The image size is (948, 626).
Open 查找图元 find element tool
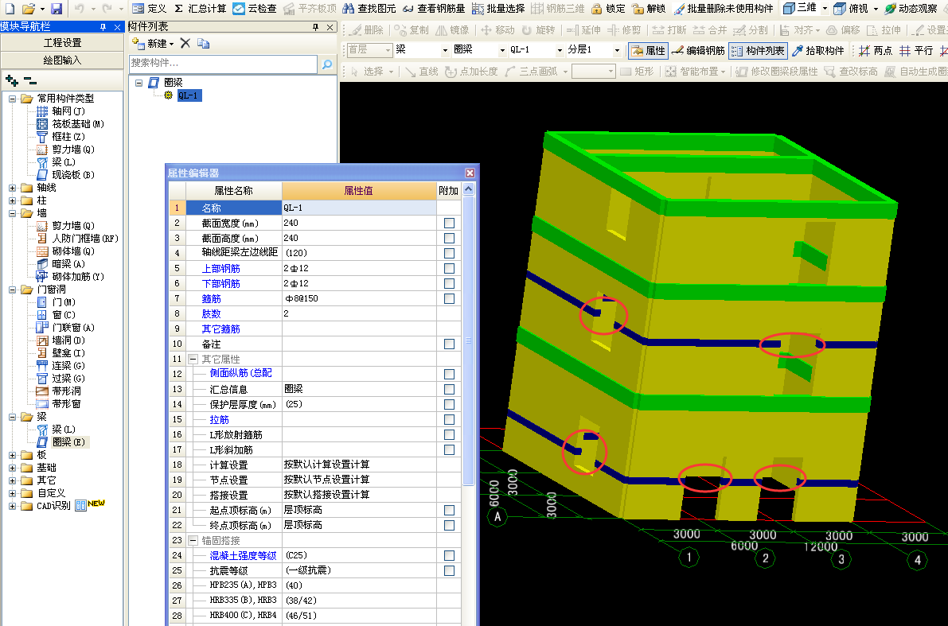pyautogui.click(x=369, y=9)
